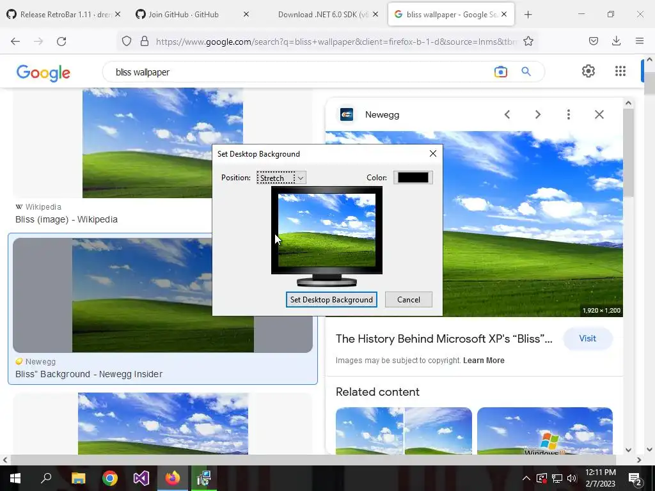Viewport: 655px width, 491px height.
Task: Show previous image in preview panel
Action: 507,114
